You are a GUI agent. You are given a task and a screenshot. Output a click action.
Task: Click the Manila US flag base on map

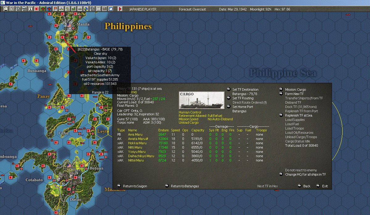tap(69, 25)
